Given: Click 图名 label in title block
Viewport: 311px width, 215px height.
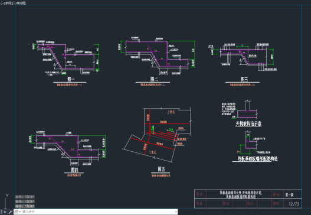Looking at the screenshot, I should pos(199,194).
